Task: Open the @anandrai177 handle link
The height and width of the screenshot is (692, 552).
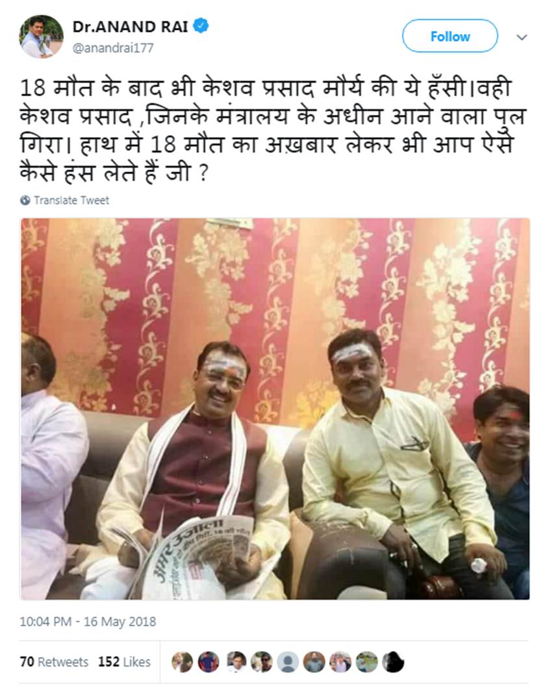Action: 113,47
